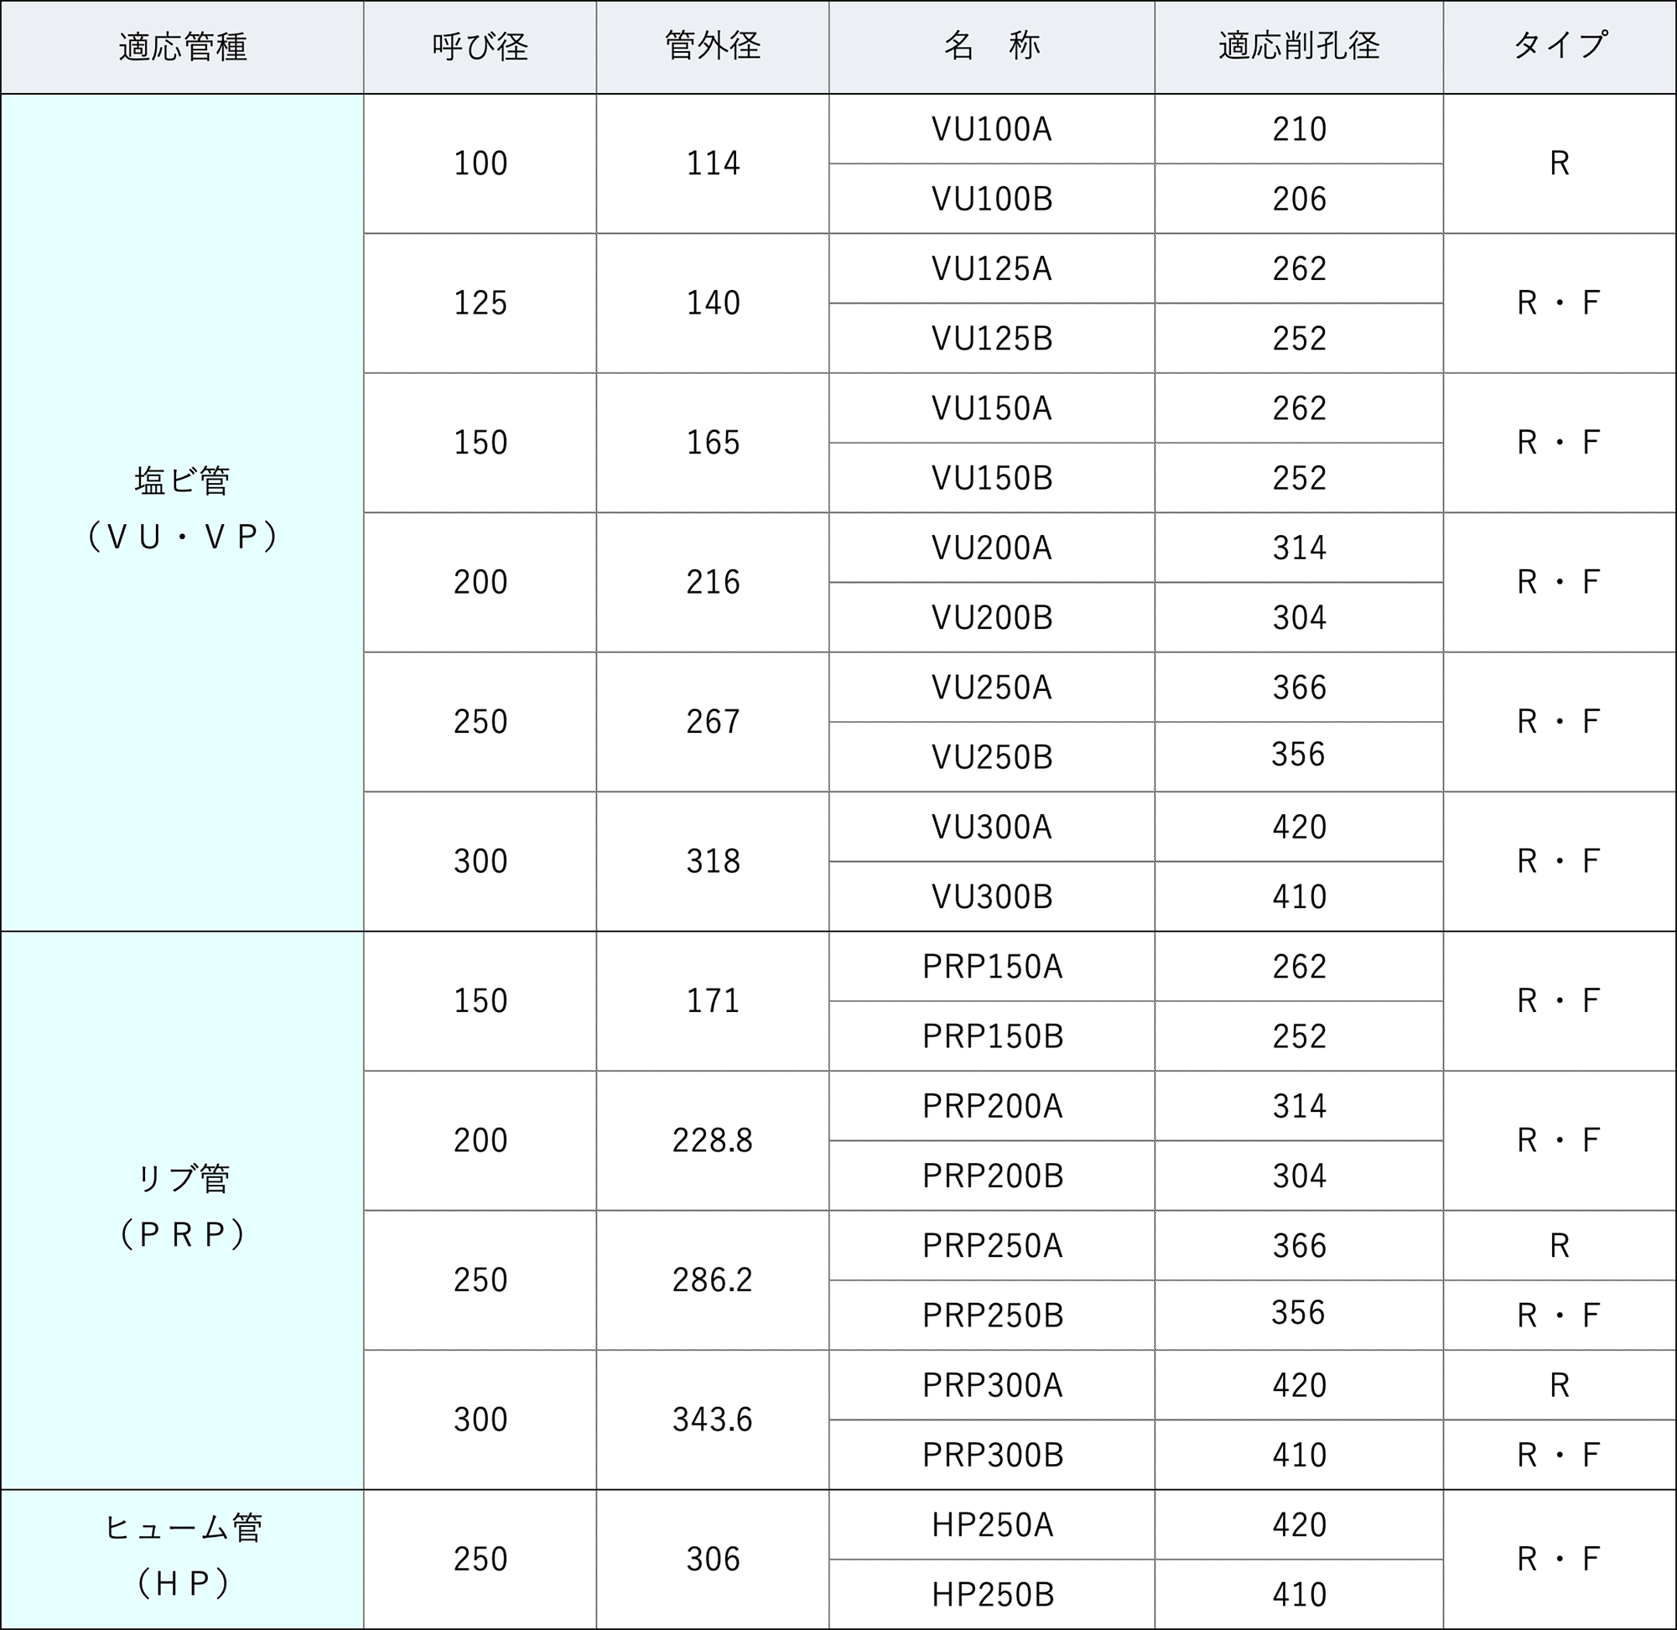Screen dimensions: 1677x1630
Task: Click type R in the VU100 row
Action: point(1560,164)
